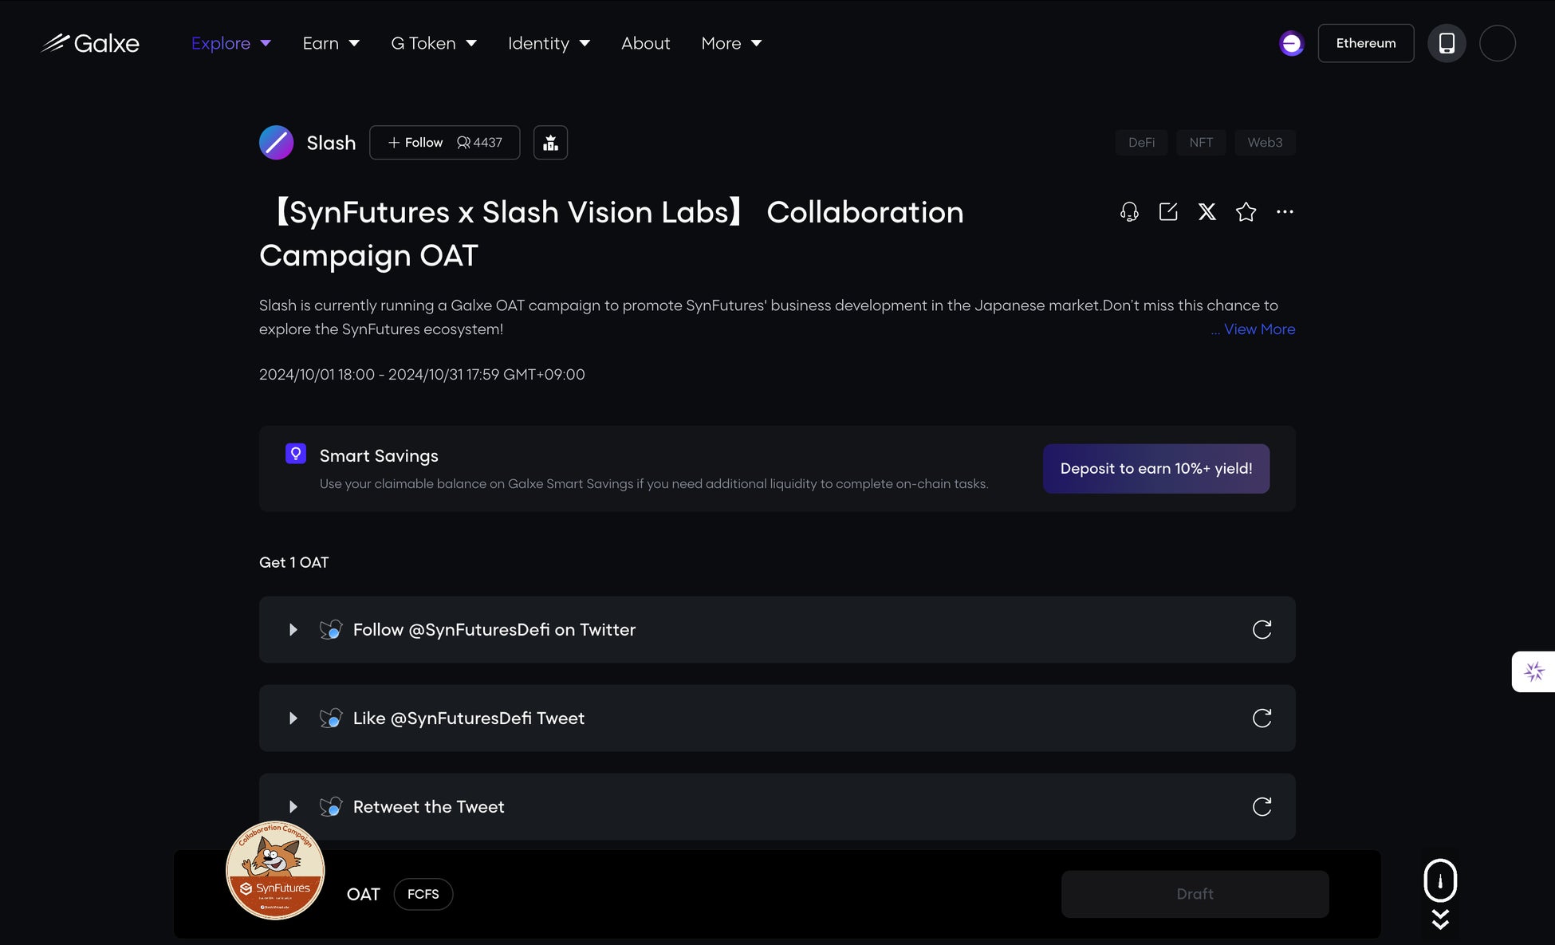This screenshot has height=945, width=1555.
Task: Click the leaderboard icon beside Follow
Action: [550, 143]
